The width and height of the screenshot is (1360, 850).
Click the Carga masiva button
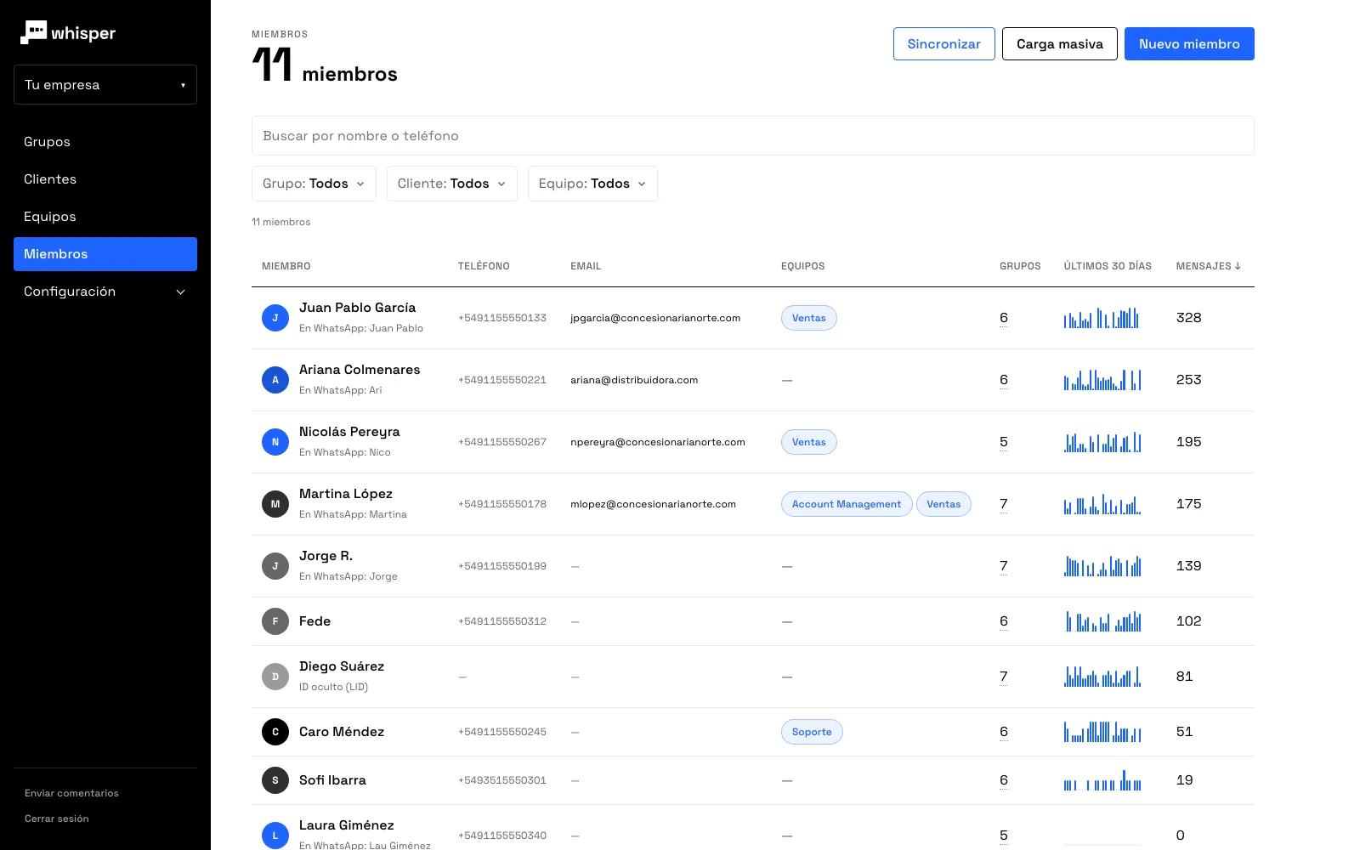click(x=1060, y=44)
